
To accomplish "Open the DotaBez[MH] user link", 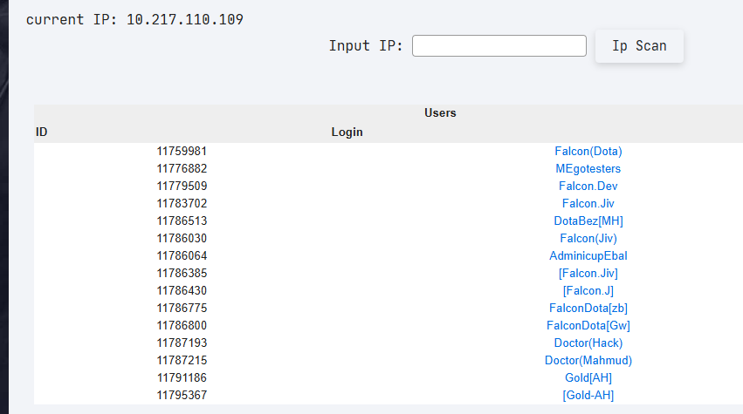I will 588,221.
